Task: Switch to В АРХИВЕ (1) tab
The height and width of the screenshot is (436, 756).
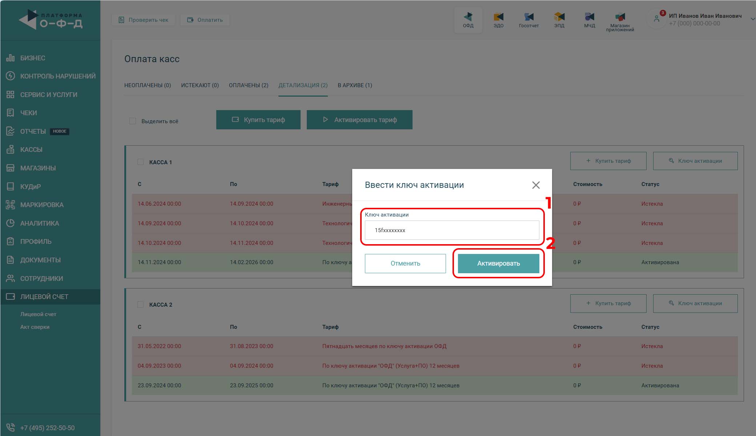Action: pyautogui.click(x=355, y=85)
